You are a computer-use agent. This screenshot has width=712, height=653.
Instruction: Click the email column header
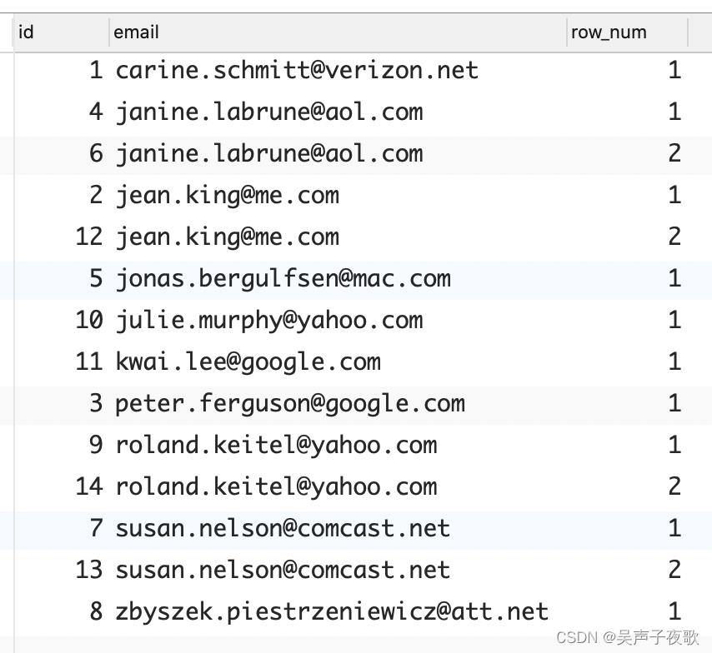pyautogui.click(x=338, y=32)
